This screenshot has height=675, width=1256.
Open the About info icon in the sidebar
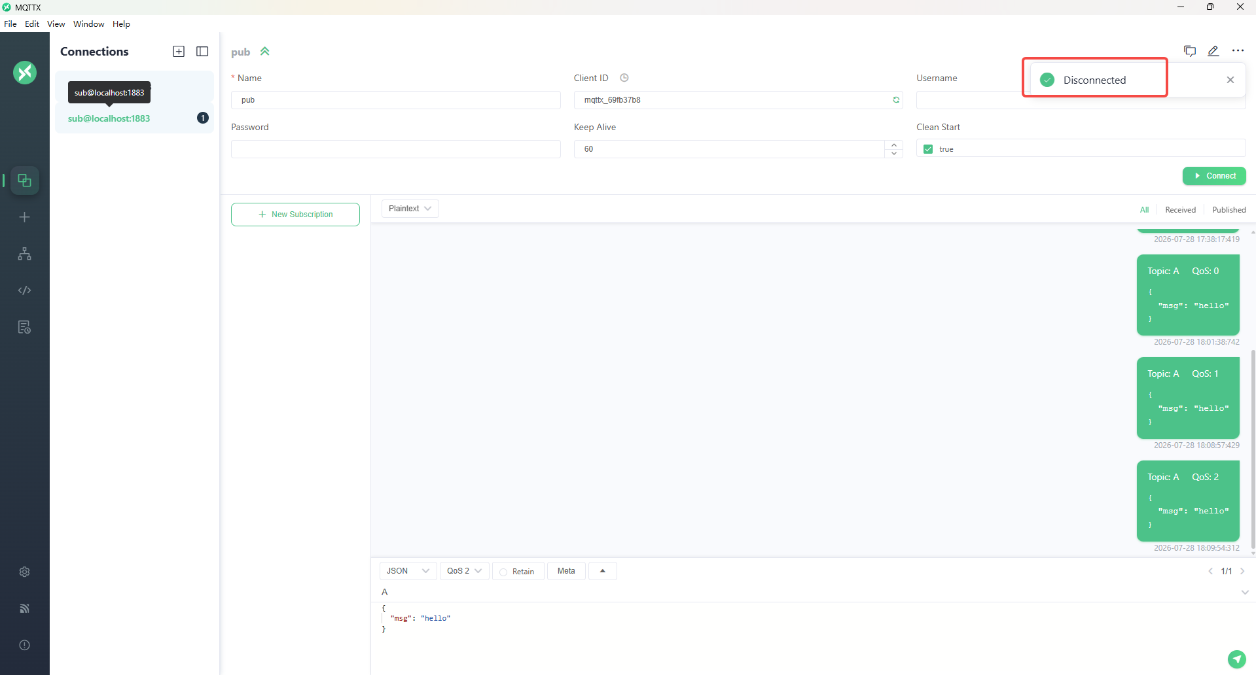point(25,645)
